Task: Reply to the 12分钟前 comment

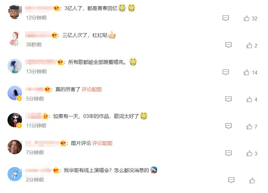Action: coord(225,18)
